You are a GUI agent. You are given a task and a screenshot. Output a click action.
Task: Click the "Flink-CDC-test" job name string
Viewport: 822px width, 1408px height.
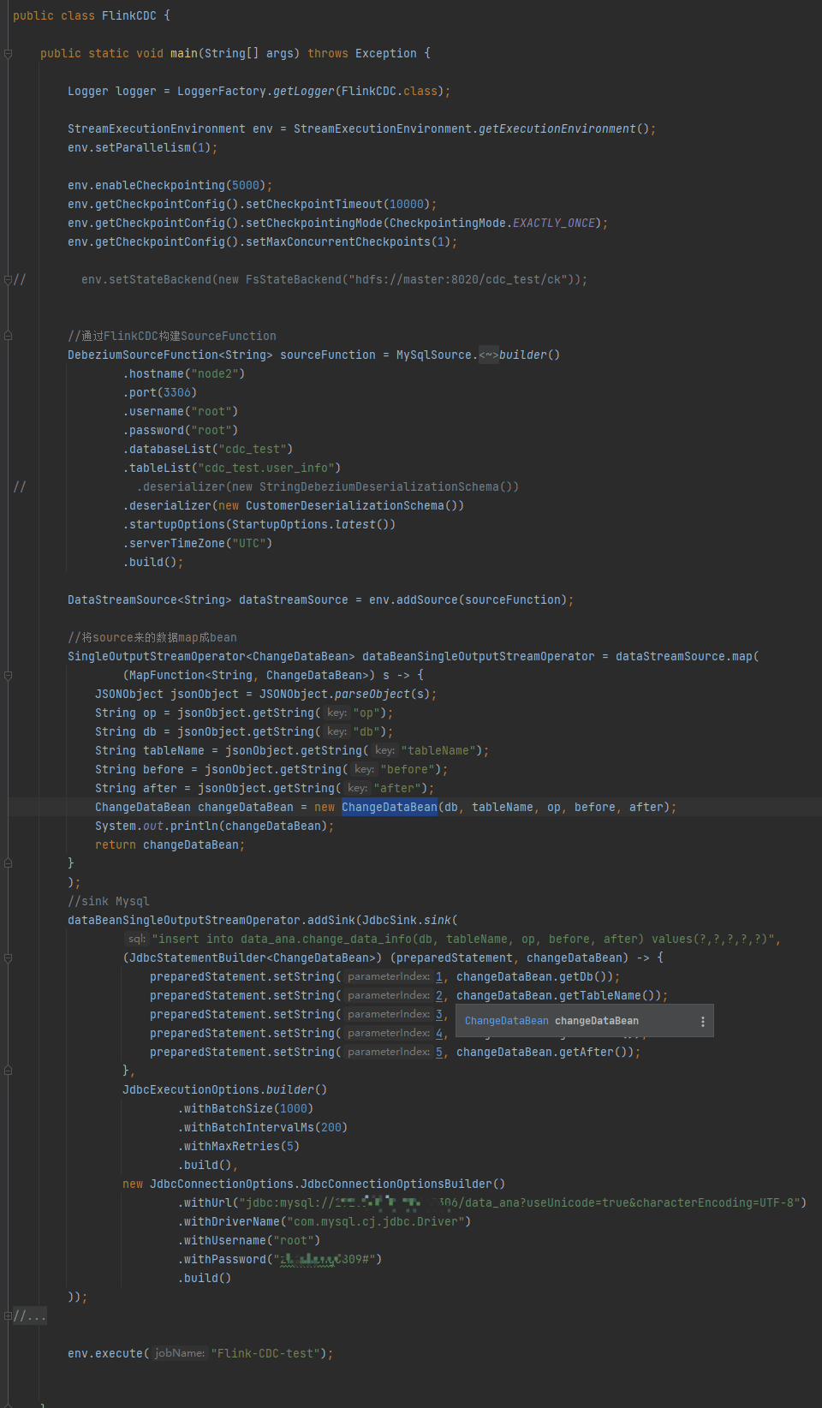(x=266, y=1353)
